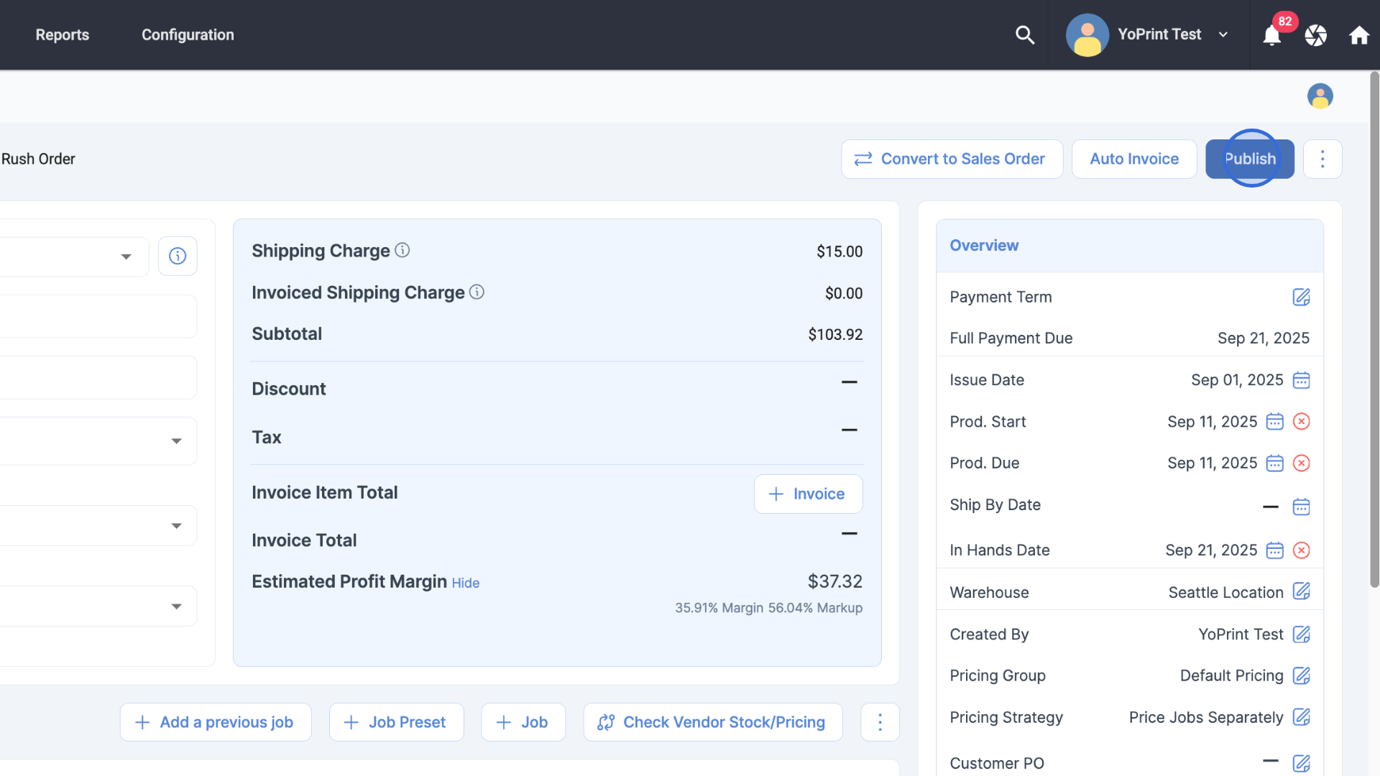The height and width of the screenshot is (776, 1380).
Task: Open the Configuration menu
Action: coord(188,34)
